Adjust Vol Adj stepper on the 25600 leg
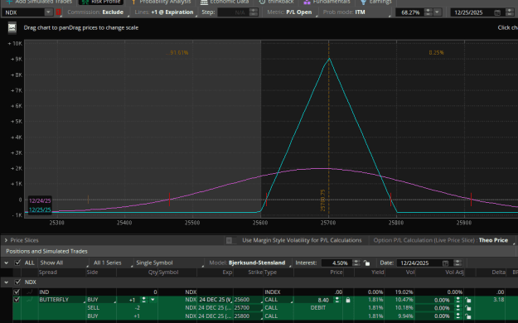 tap(457, 300)
